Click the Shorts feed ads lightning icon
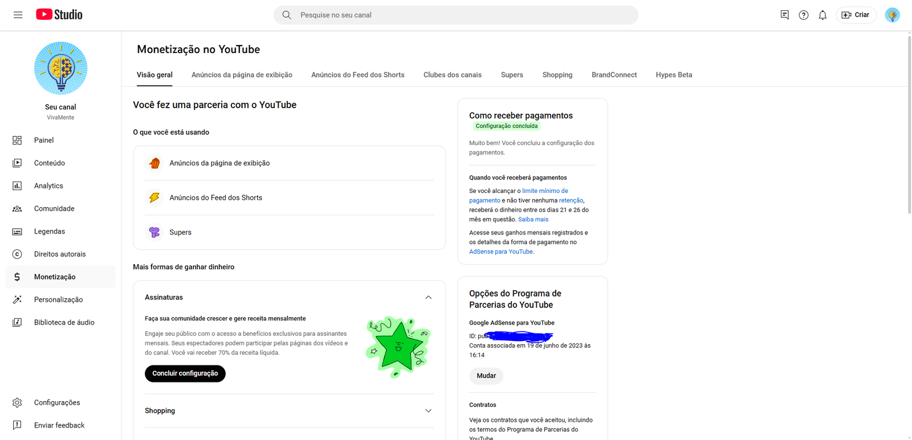The height and width of the screenshot is (440, 912). [154, 198]
